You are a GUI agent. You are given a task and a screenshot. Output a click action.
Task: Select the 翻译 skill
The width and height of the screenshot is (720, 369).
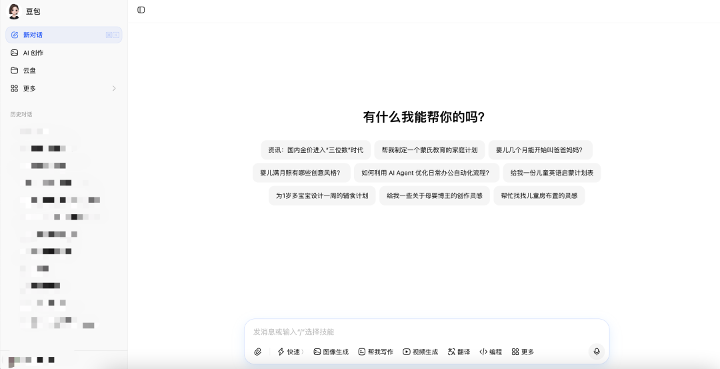click(x=459, y=352)
